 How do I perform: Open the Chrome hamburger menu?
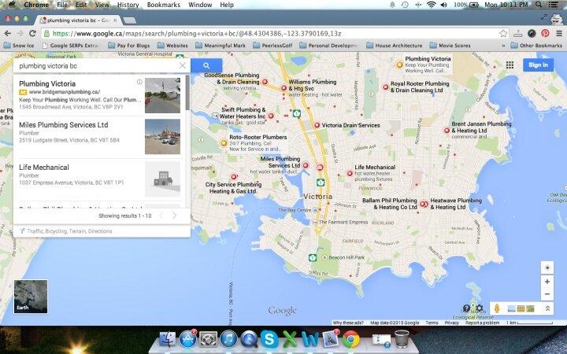559,34
